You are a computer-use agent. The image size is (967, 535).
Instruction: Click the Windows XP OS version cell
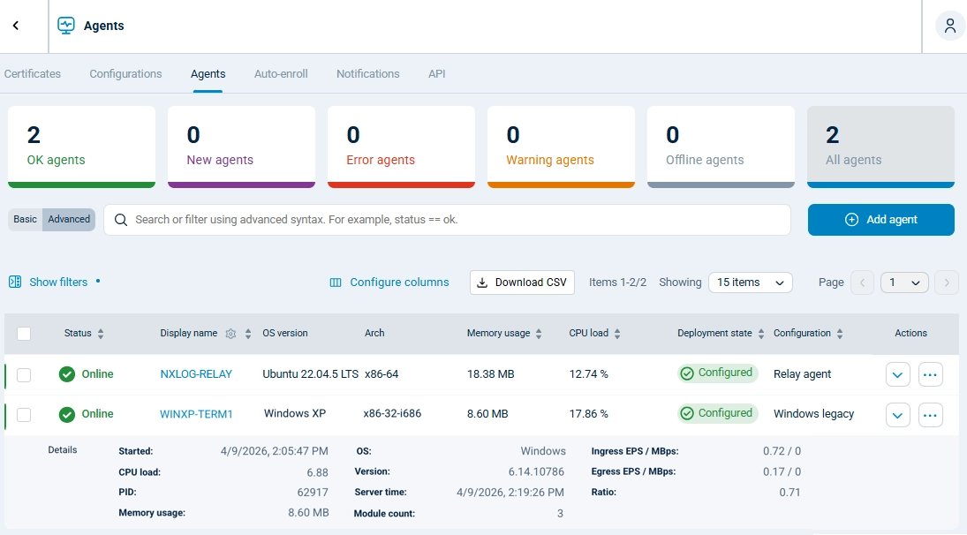click(x=295, y=413)
